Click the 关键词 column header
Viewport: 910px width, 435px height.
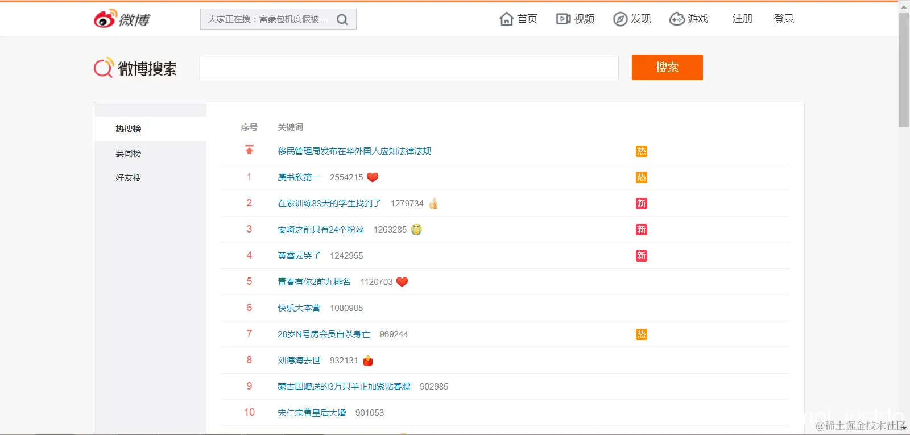pyautogui.click(x=290, y=127)
